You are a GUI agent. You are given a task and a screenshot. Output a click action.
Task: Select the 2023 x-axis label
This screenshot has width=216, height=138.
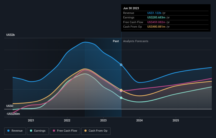point(103,120)
